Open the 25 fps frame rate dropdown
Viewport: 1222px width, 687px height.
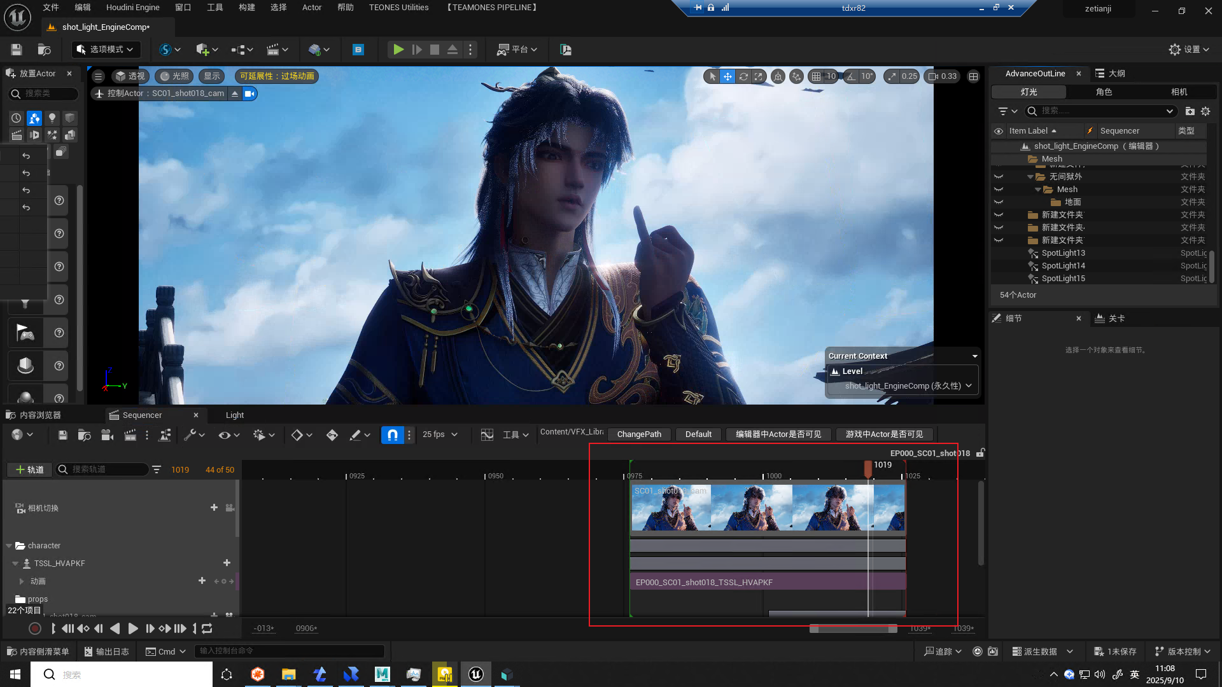pos(440,434)
